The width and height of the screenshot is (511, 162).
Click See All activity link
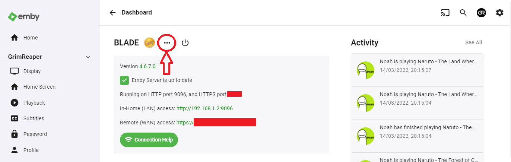pos(473,42)
